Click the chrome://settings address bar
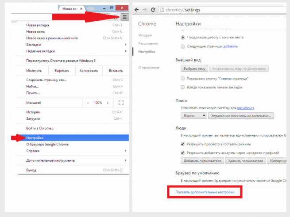290x217 pixels. pos(223,10)
